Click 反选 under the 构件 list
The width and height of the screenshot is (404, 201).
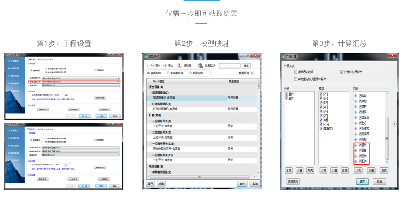[384, 171]
